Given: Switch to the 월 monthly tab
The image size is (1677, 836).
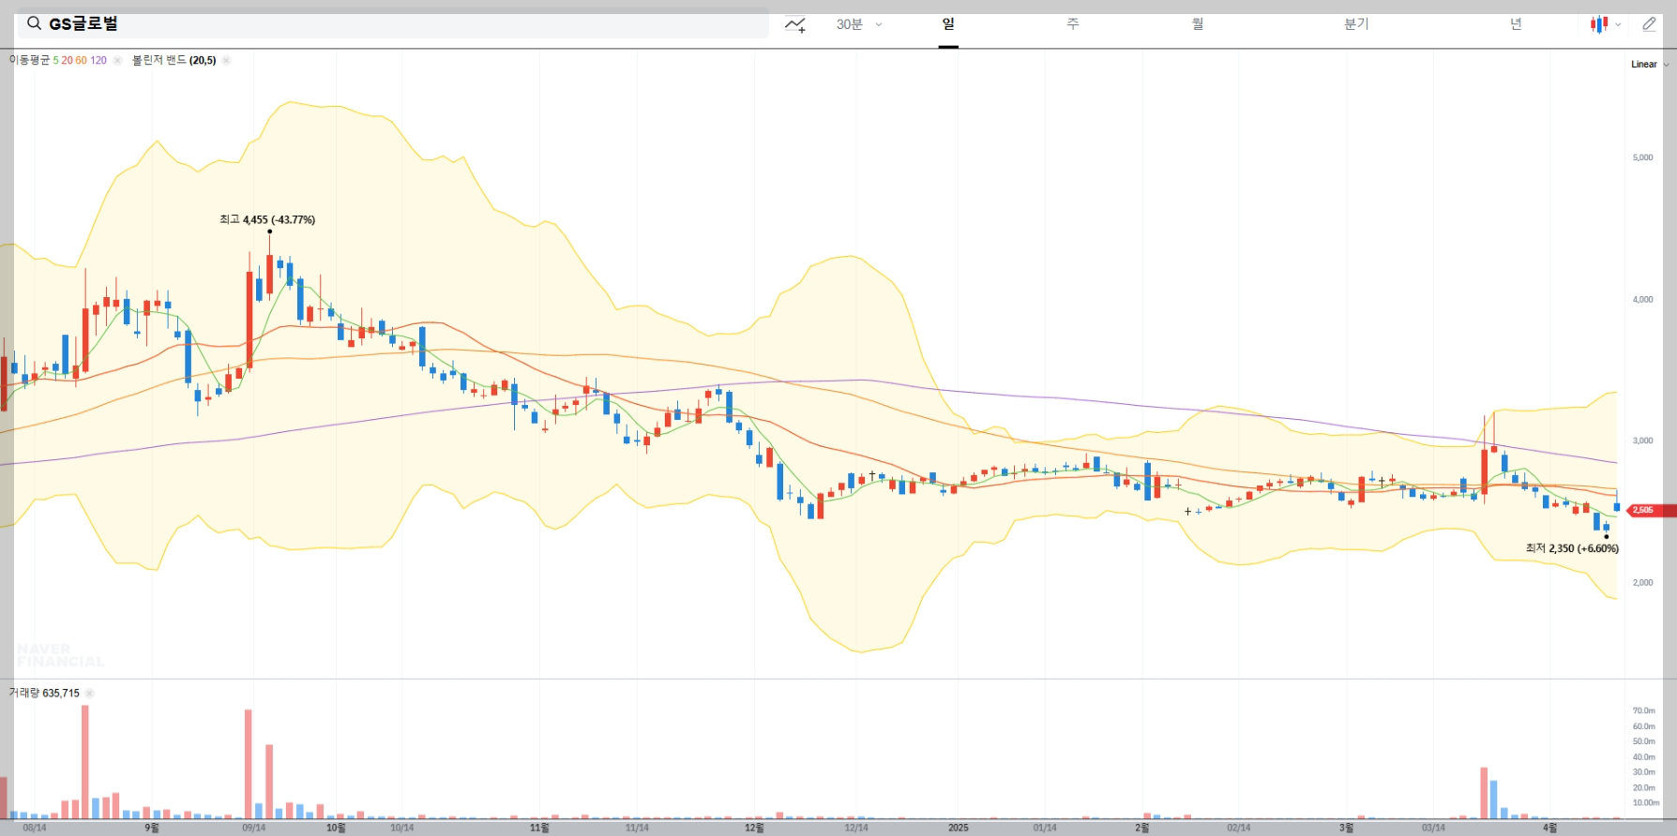Looking at the screenshot, I should (1198, 24).
